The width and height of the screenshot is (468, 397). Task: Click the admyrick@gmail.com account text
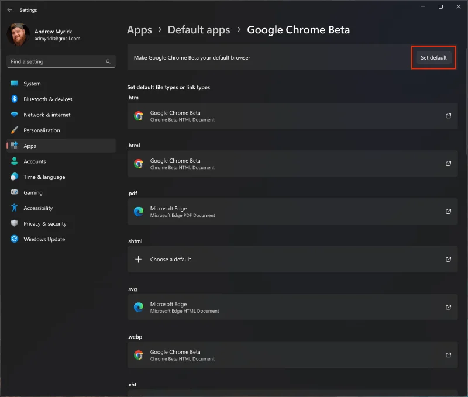point(57,39)
